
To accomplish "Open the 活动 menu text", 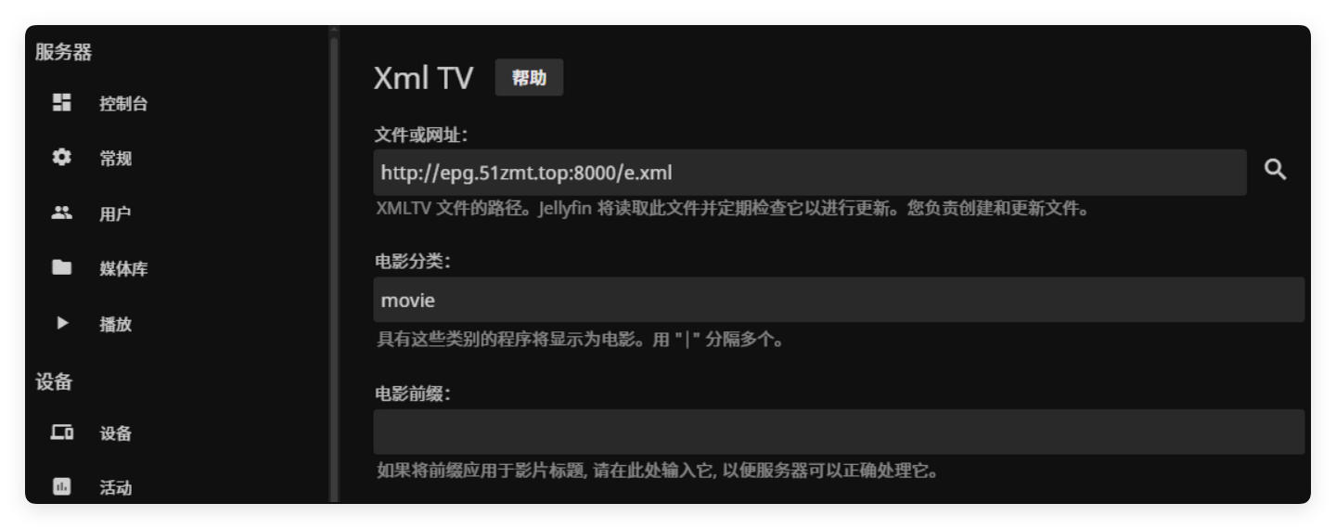I will [x=116, y=487].
